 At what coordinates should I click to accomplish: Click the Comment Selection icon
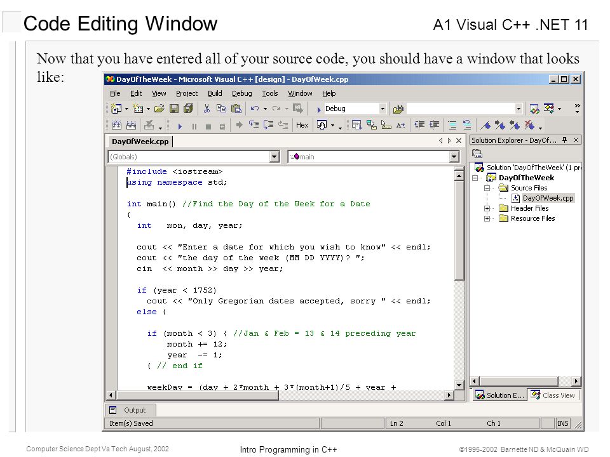[452, 125]
